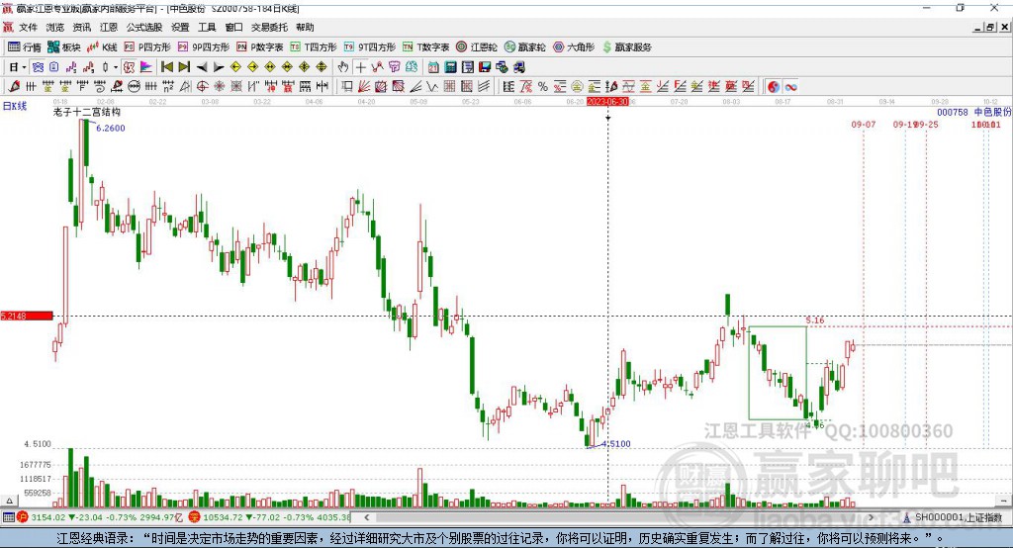Click the red floppy save icon
This screenshot has height=548, width=1013.
[485, 67]
